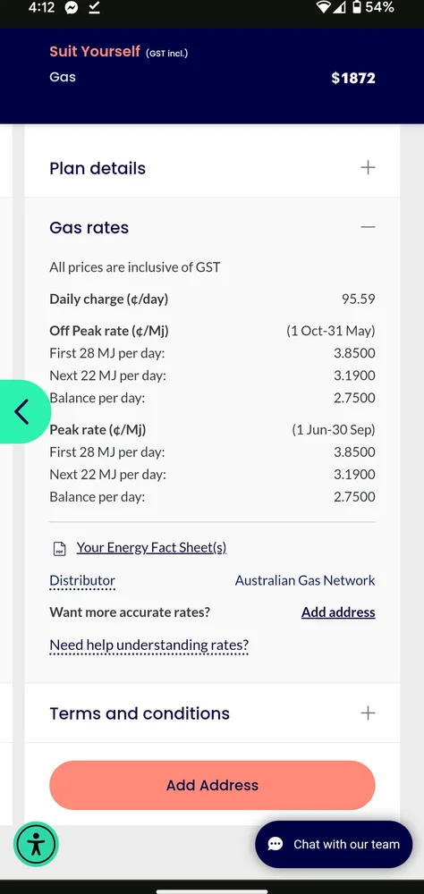The height and width of the screenshot is (894, 424).
Task: Expand the Plan details section
Action: 212,168
